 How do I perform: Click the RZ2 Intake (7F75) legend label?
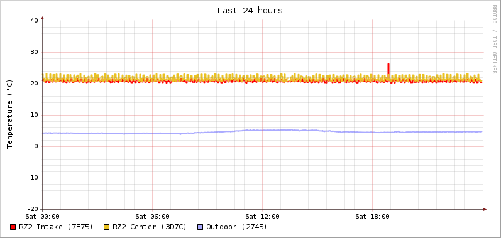pos(56,227)
